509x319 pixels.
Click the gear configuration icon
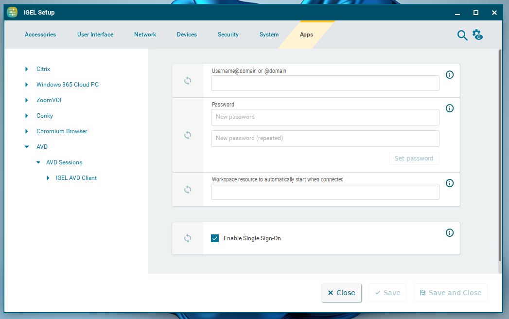click(x=477, y=35)
